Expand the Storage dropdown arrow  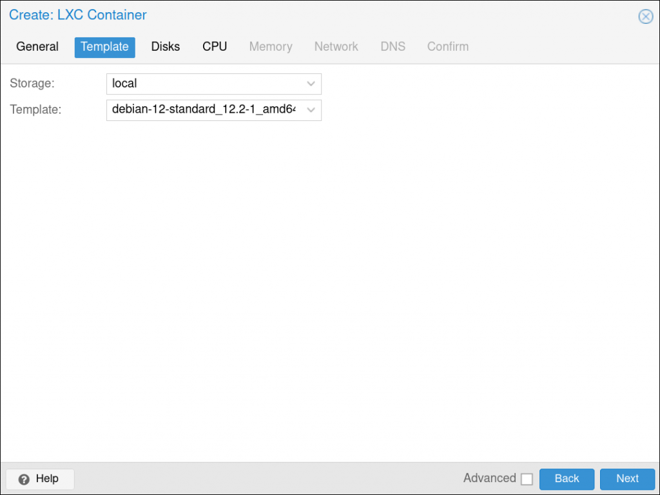(311, 84)
